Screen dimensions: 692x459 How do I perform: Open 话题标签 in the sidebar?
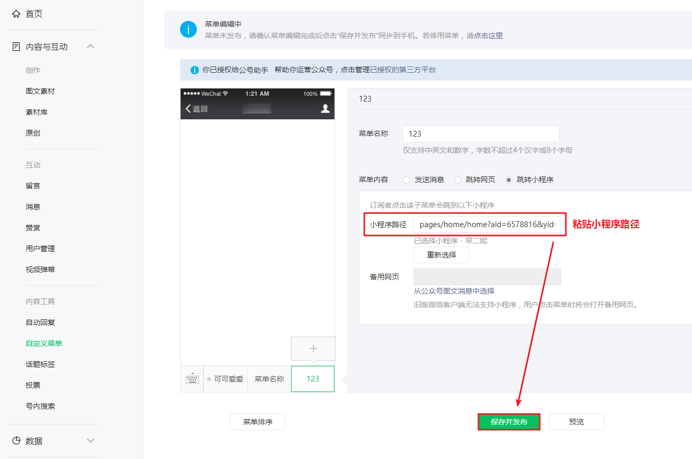point(40,364)
